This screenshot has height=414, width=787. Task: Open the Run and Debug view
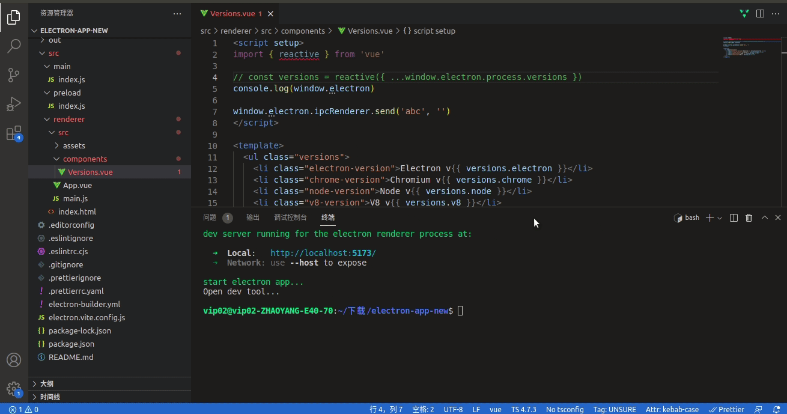coord(14,103)
